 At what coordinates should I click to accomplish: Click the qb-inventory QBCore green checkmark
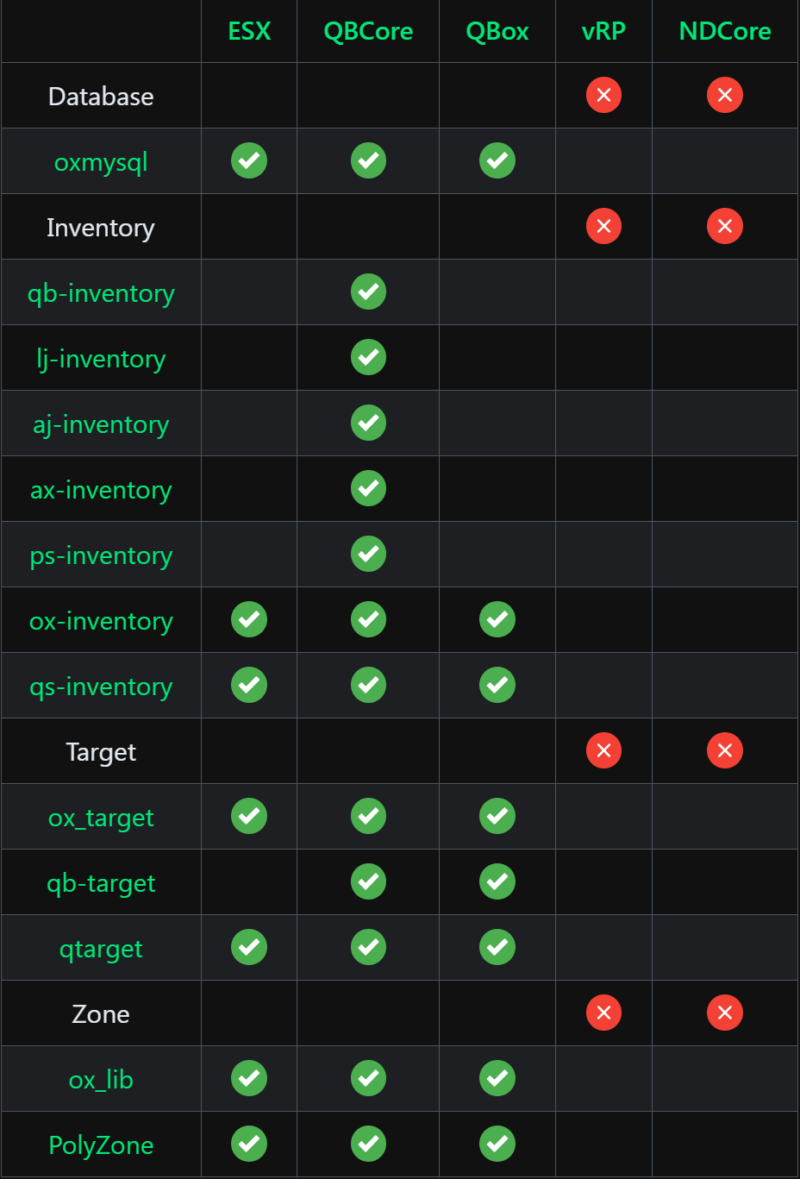(368, 292)
